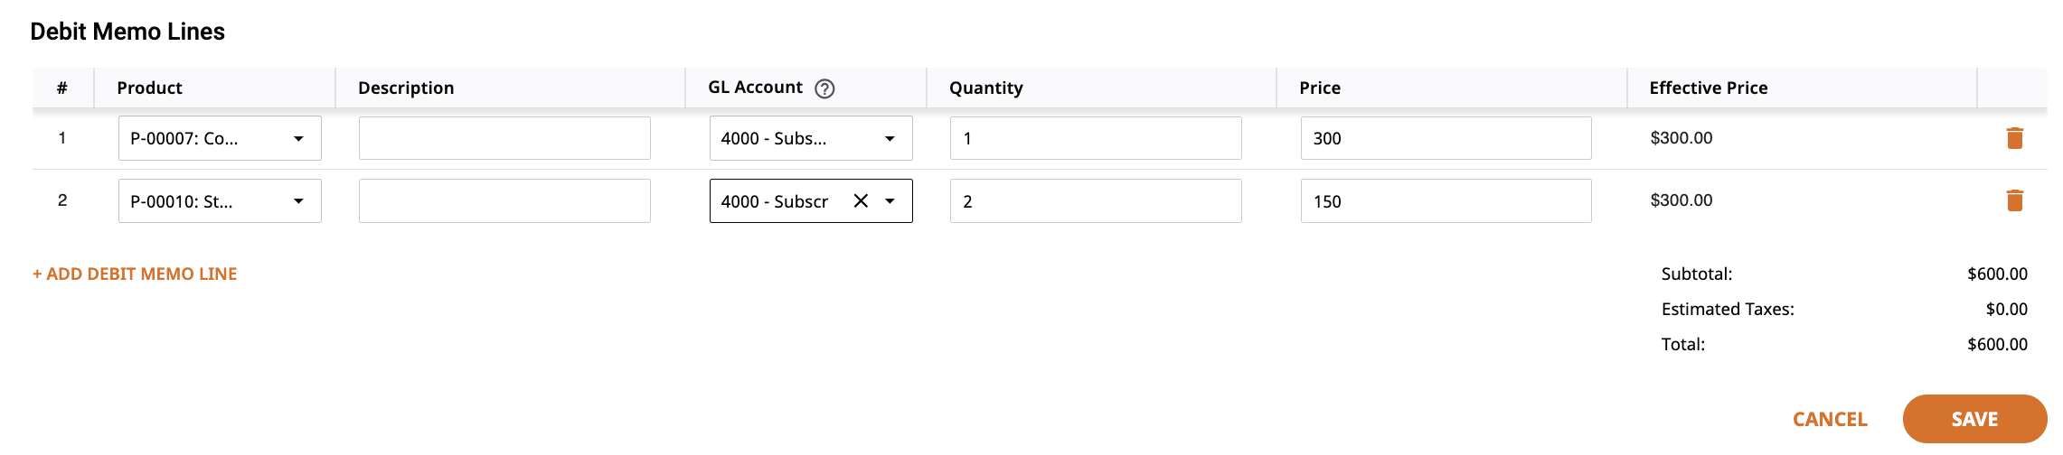Expand Product dropdown showing P-00010
The width and height of the screenshot is (2063, 455).
tap(220, 200)
